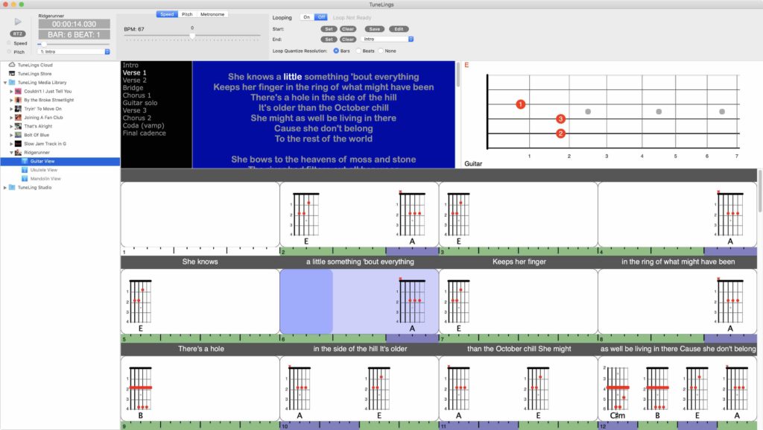763x430 pixels.
Task: Collapse the Ridgerunner song entry
Action: point(12,153)
